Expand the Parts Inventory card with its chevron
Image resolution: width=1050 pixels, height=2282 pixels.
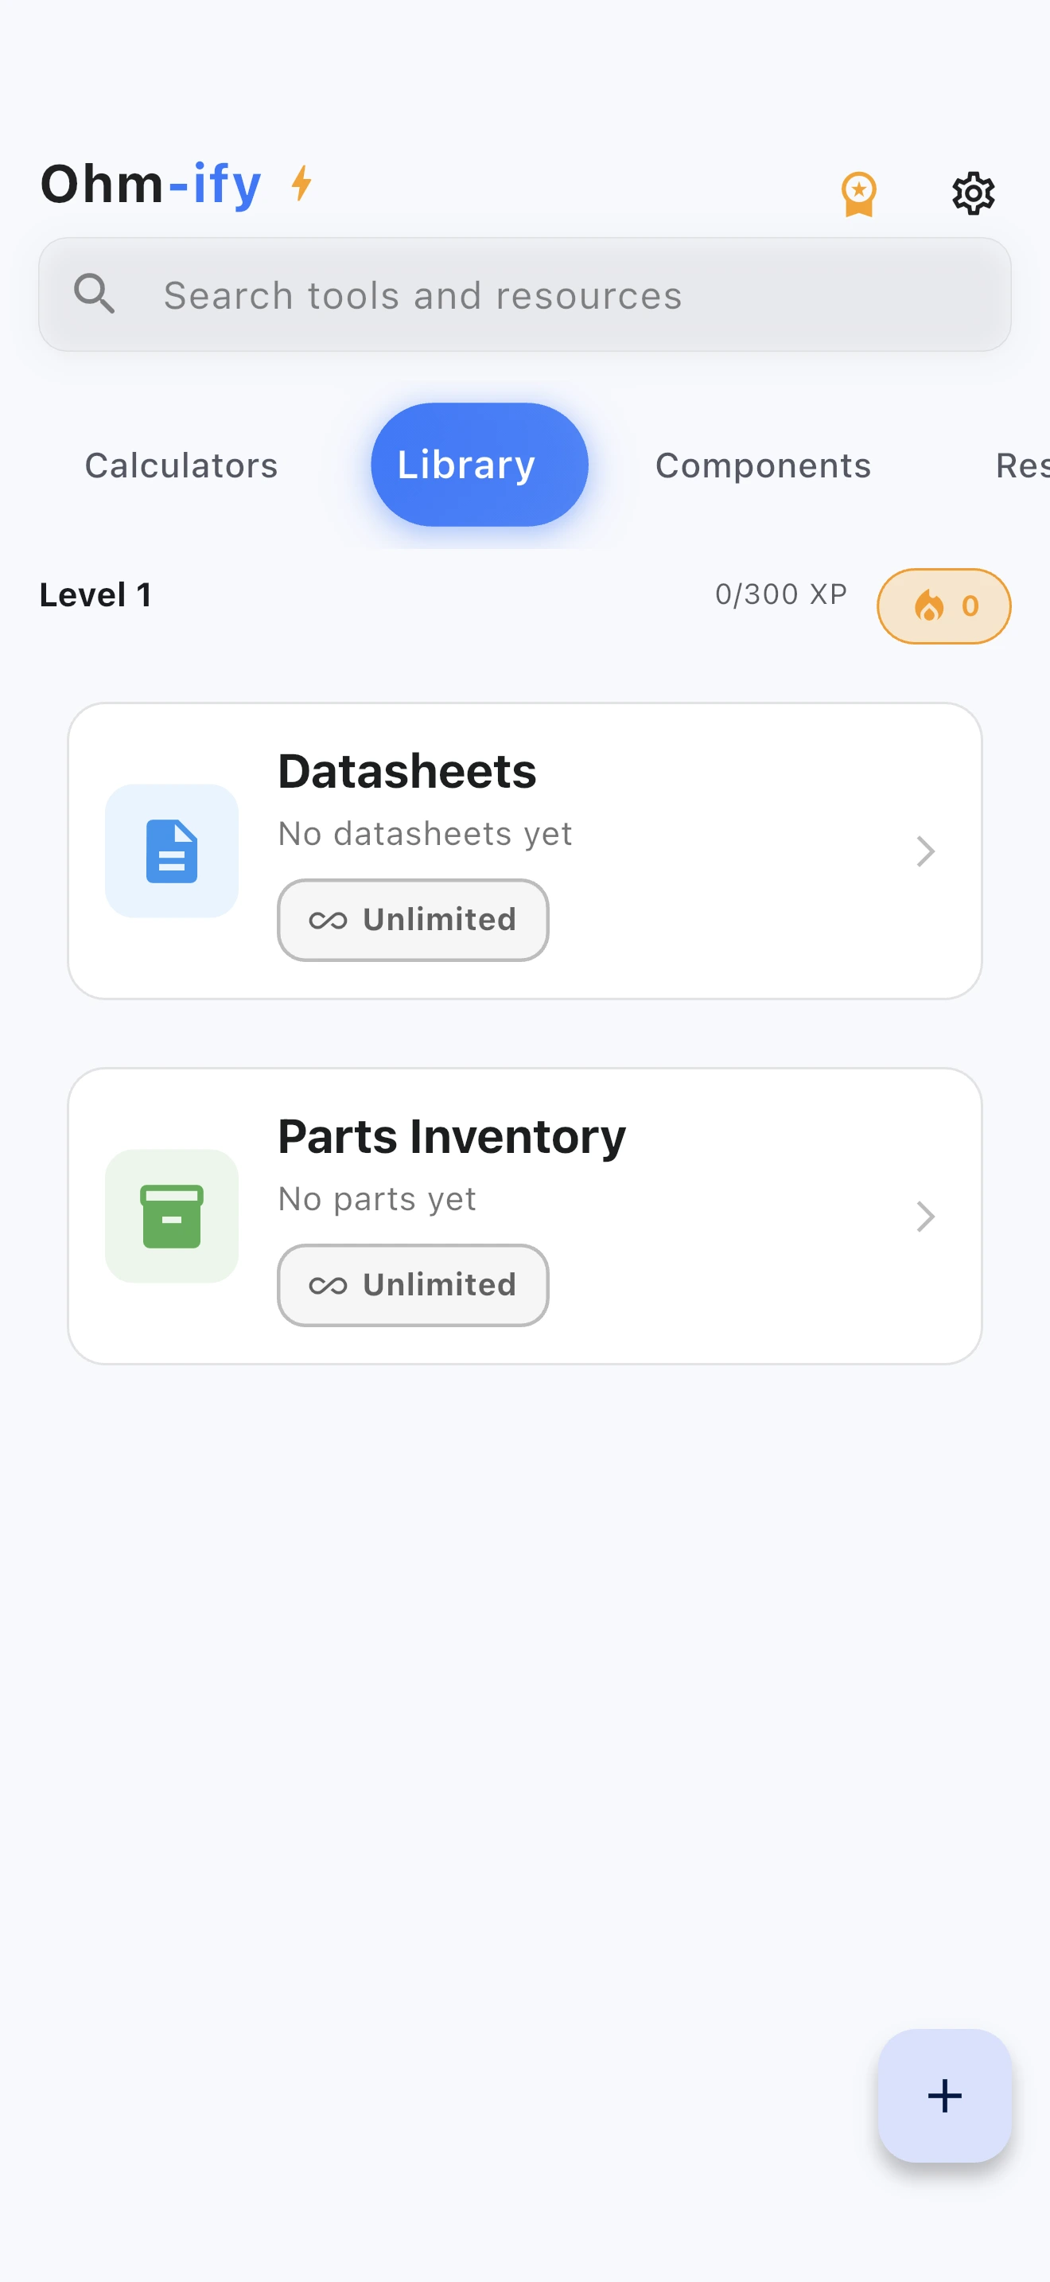(924, 1217)
